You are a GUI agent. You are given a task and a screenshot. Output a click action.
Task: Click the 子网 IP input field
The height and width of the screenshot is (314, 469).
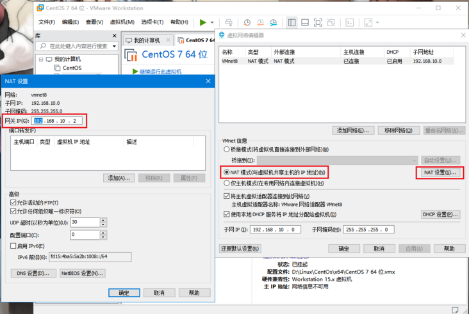click(275, 230)
